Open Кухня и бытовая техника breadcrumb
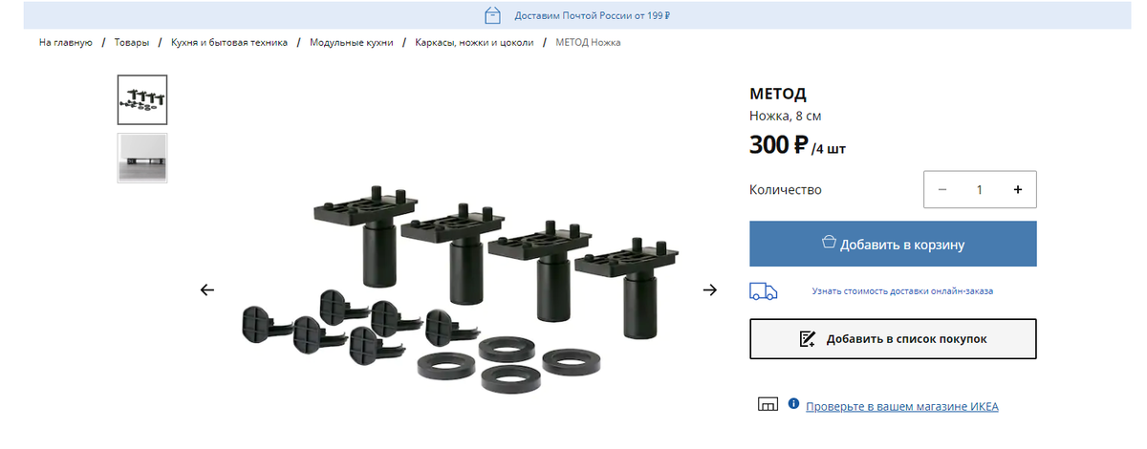 pos(229,42)
